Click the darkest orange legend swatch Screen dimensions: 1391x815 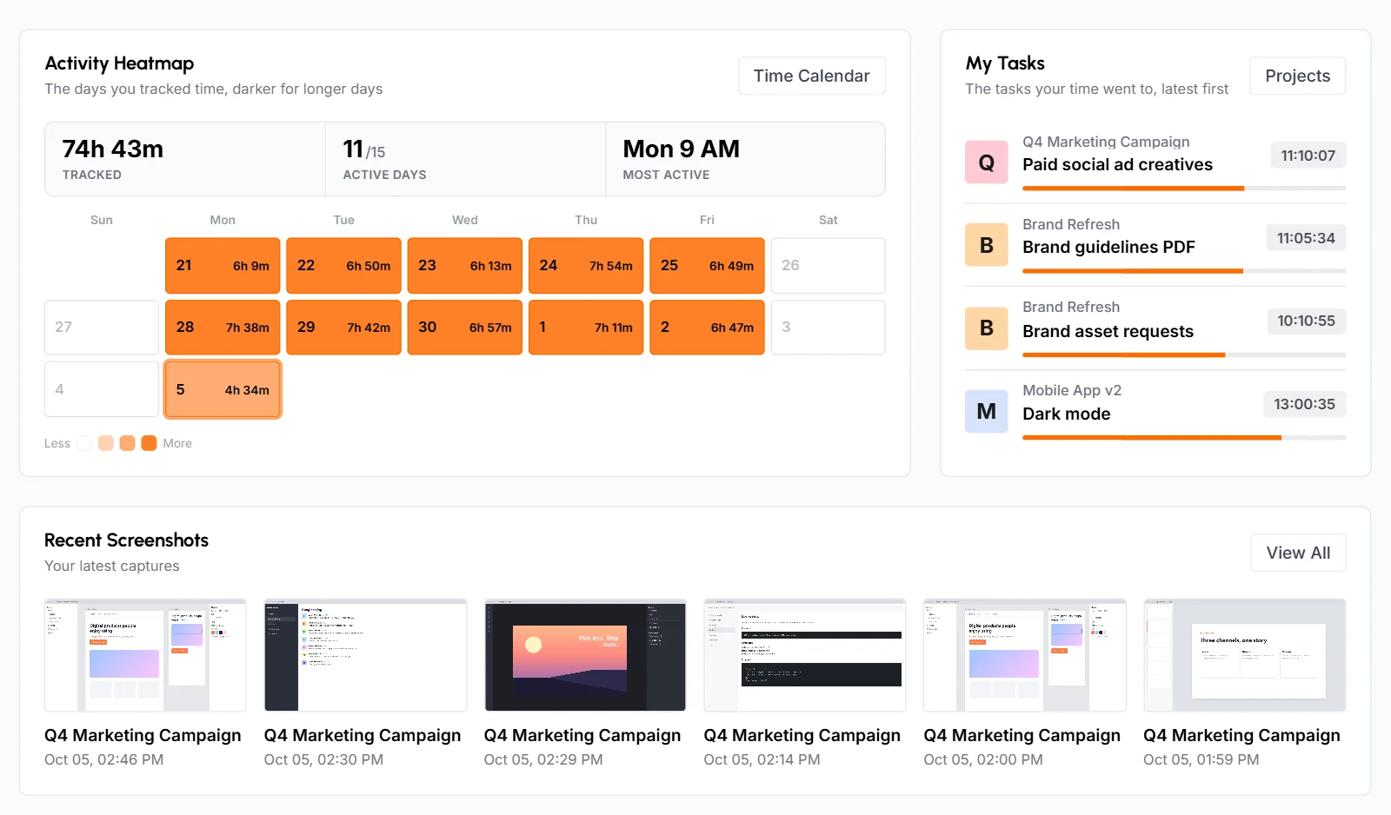pos(149,443)
